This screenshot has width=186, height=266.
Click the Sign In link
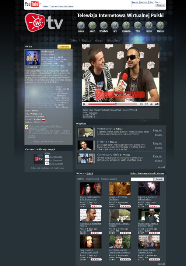[x=158, y=2]
